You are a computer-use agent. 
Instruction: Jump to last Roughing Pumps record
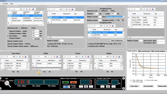click(x=67, y=9)
